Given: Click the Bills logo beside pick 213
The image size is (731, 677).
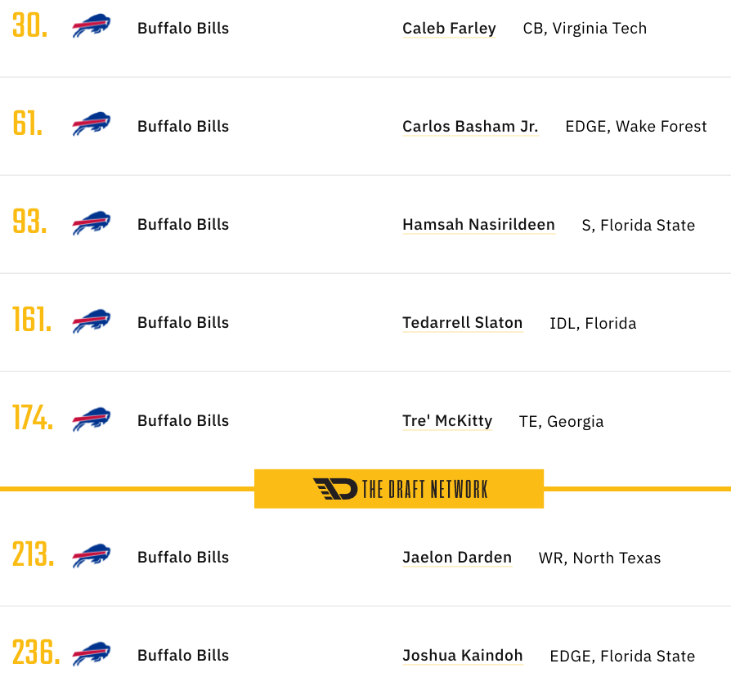Looking at the screenshot, I should pos(92,556).
